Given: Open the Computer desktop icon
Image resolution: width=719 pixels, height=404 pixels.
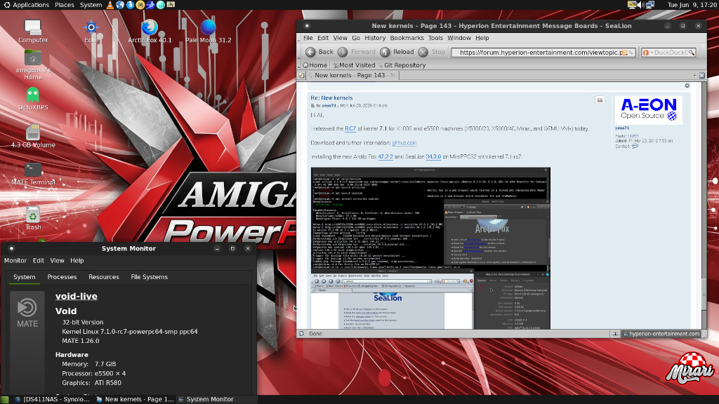Looking at the screenshot, I should [33, 31].
